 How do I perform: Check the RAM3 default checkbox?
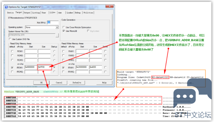click(x=63, y=60)
